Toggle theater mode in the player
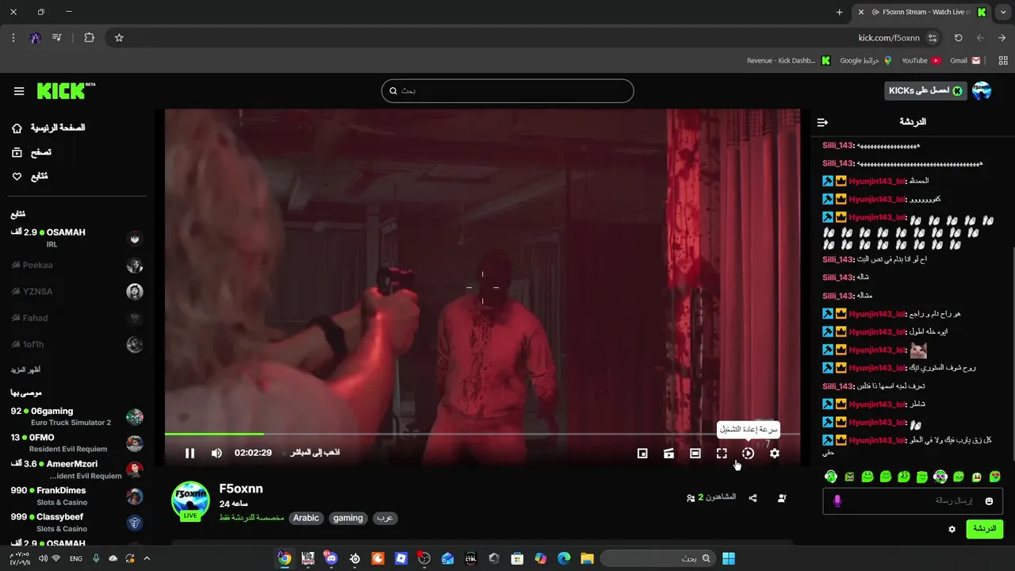 (x=695, y=453)
